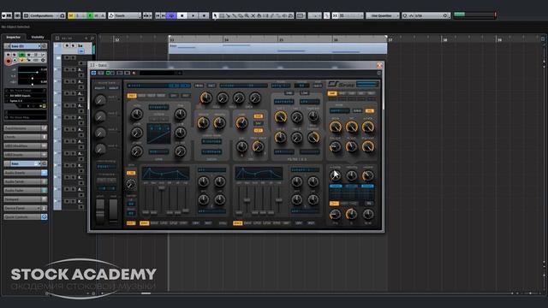Image resolution: width=548 pixels, height=308 pixels.
Task: Click the EQ Q knob
Action: [x=352, y=214]
